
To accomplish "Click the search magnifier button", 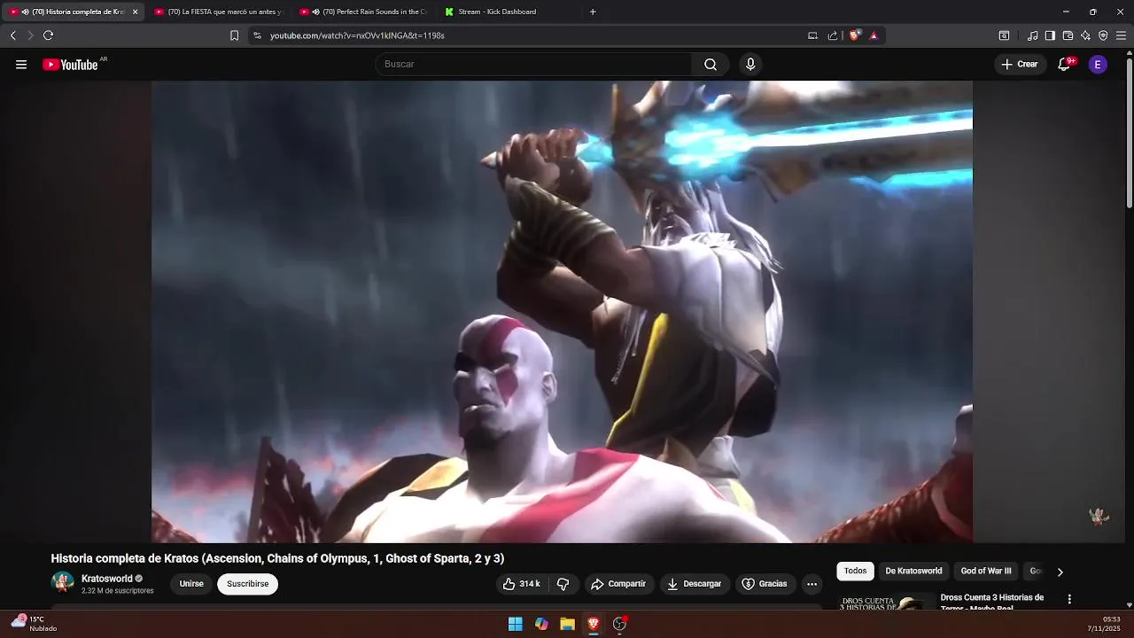I will pos(711,65).
